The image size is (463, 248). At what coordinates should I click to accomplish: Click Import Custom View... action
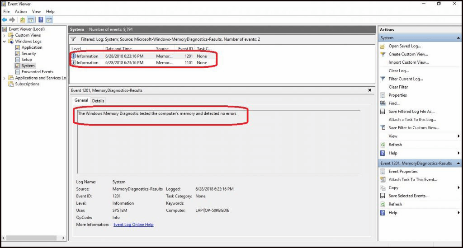click(409, 62)
